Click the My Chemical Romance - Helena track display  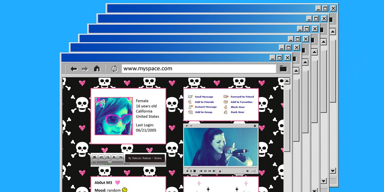tap(145, 158)
